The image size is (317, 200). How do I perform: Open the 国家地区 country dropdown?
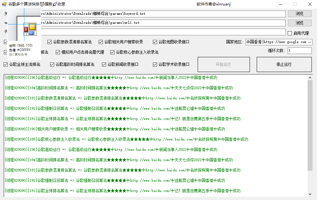[279, 42]
